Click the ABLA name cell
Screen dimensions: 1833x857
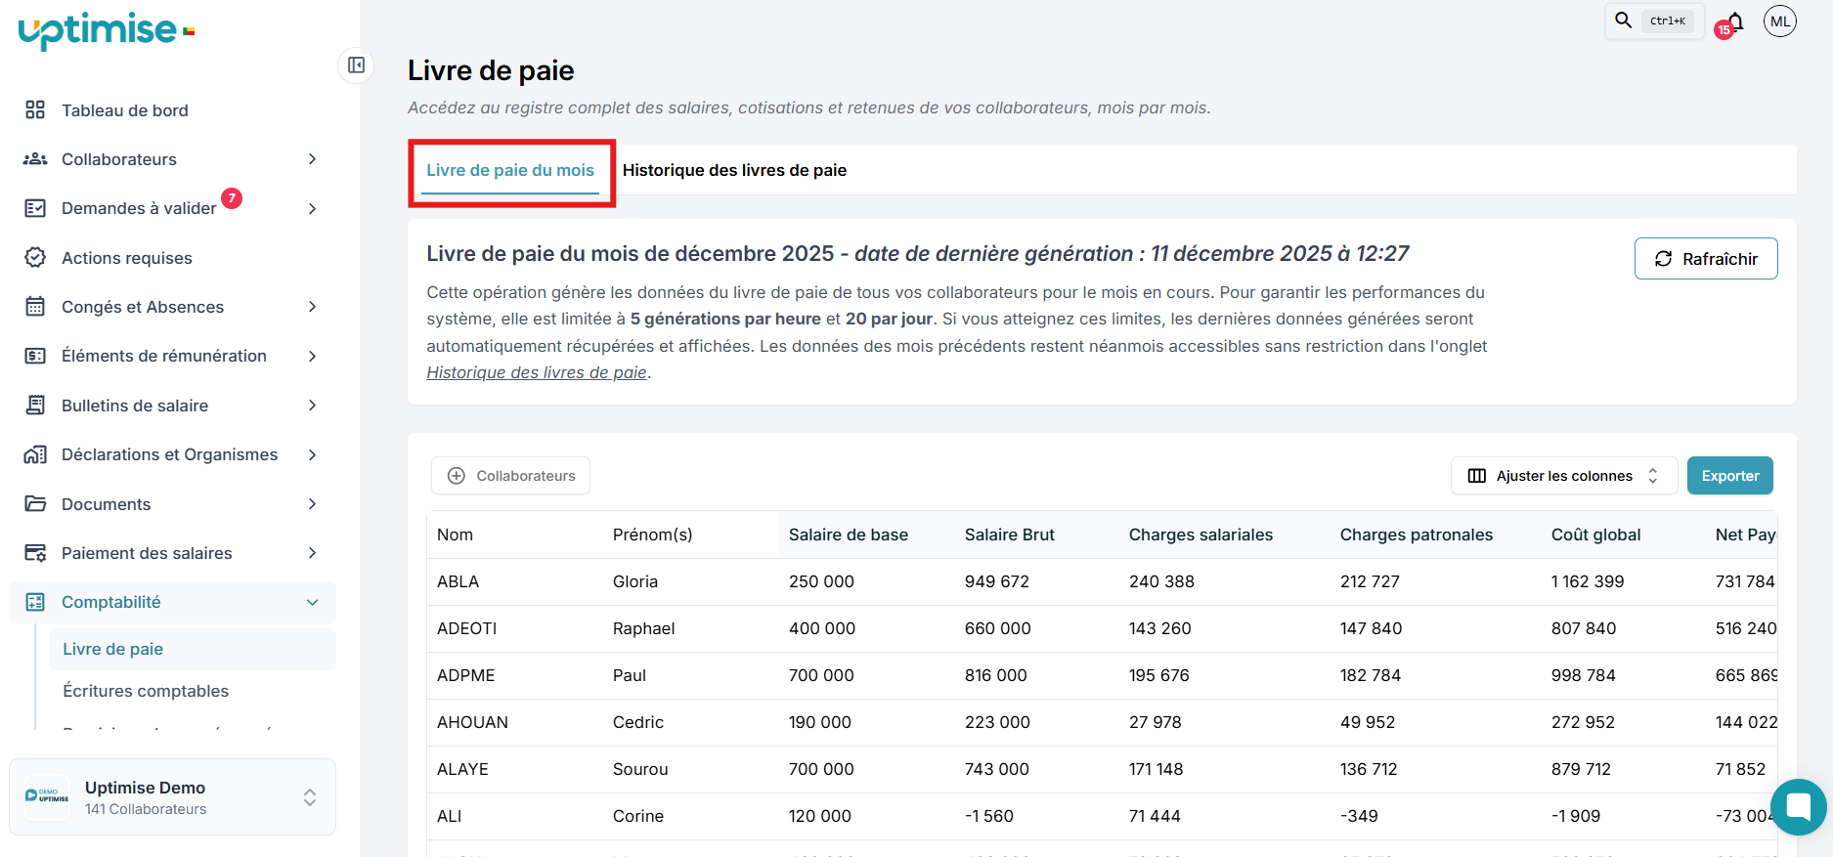click(458, 581)
